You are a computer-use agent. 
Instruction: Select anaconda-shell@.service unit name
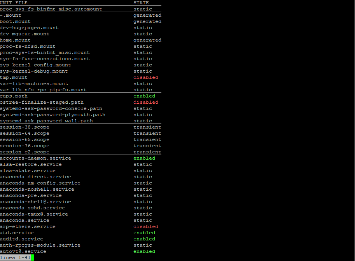coord(35,202)
